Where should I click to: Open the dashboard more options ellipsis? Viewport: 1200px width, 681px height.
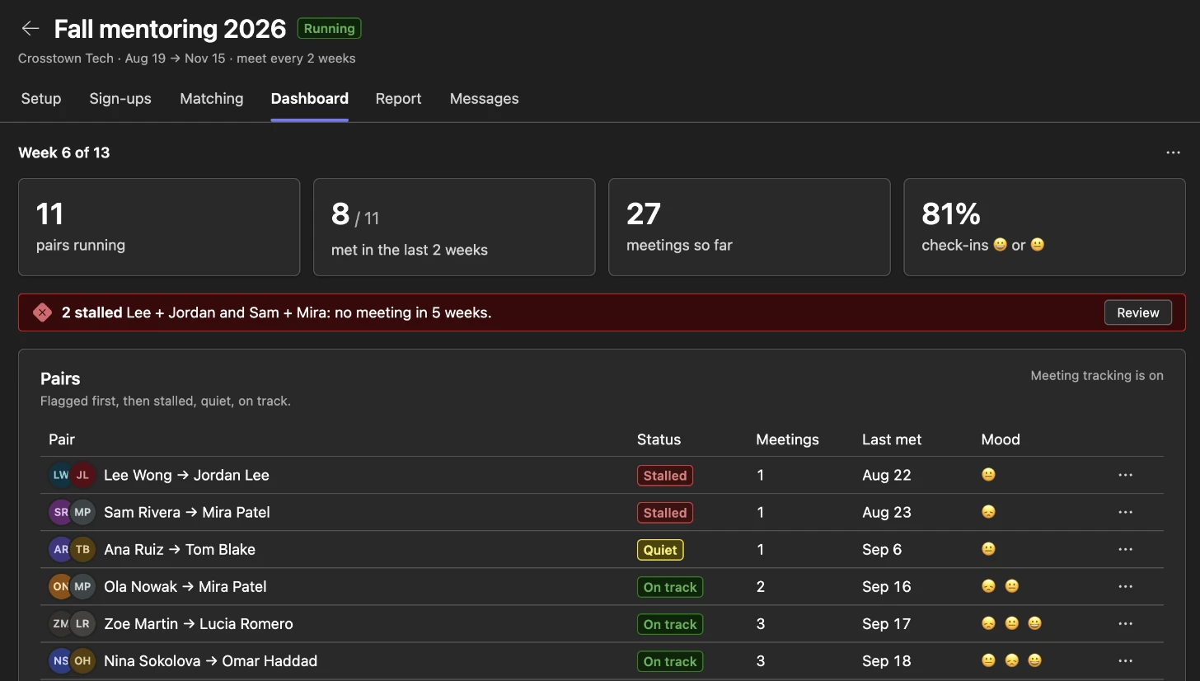(x=1173, y=153)
